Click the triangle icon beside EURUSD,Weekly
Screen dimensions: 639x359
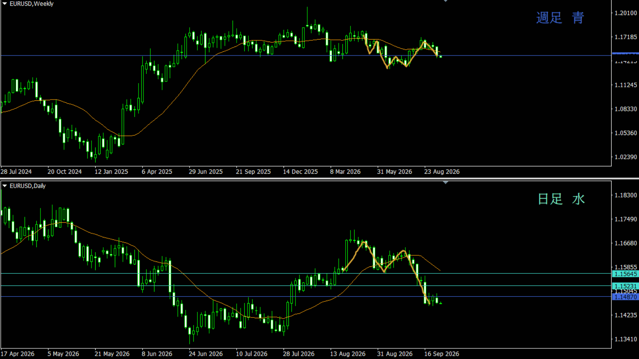pyautogui.click(x=5, y=4)
